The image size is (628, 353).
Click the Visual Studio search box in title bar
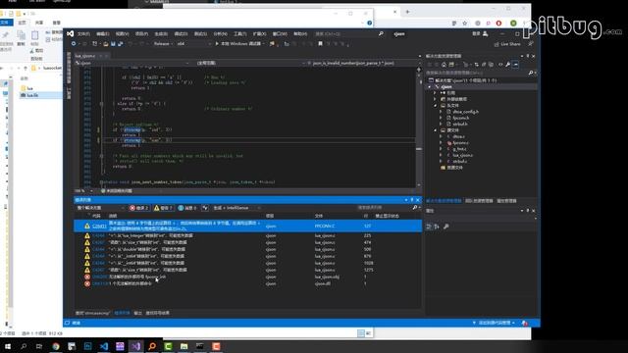coord(349,34)
